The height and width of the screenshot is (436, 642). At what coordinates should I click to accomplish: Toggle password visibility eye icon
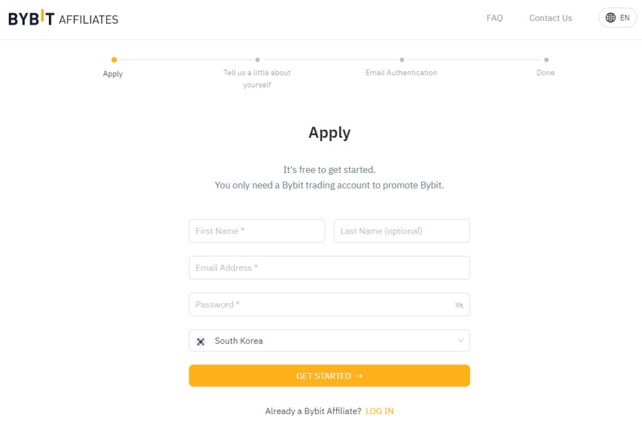pyautogui.click(x=459, y=305)
